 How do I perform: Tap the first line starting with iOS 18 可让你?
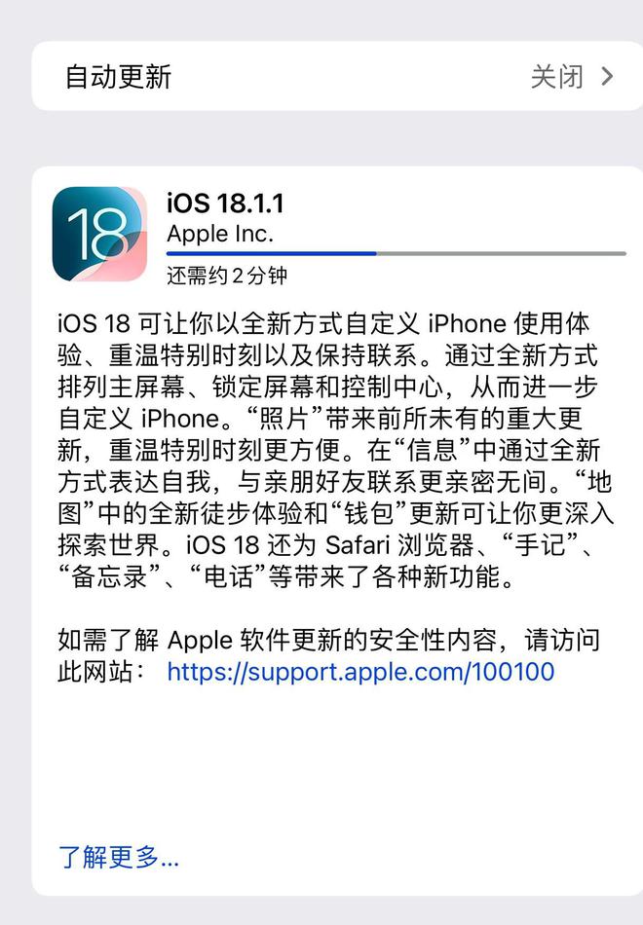(x=323, y=323)
